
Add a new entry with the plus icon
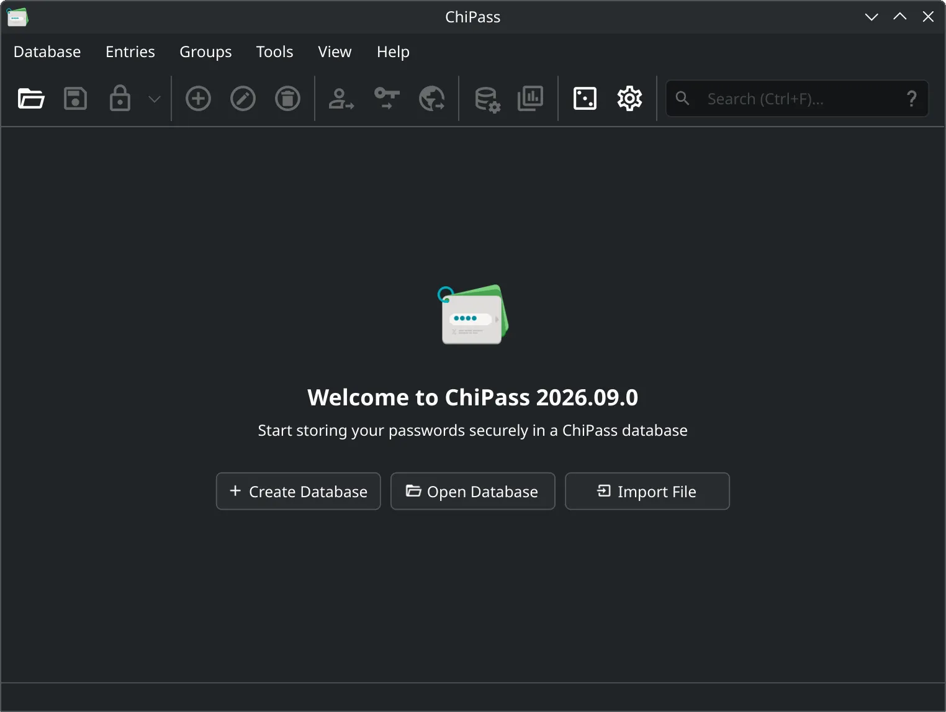coord(199,99)
